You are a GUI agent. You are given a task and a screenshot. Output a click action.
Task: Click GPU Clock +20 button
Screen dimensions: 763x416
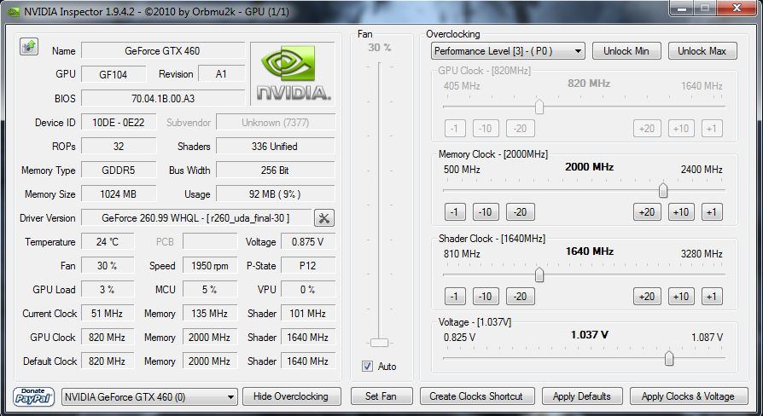(647, 129)
